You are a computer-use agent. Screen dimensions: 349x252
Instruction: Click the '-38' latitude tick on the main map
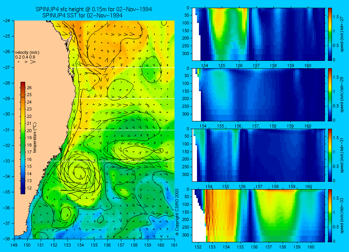(x=6, y=239)
